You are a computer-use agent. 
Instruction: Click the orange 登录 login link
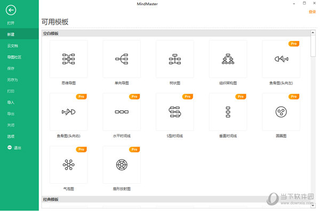[x=312, y=12]
